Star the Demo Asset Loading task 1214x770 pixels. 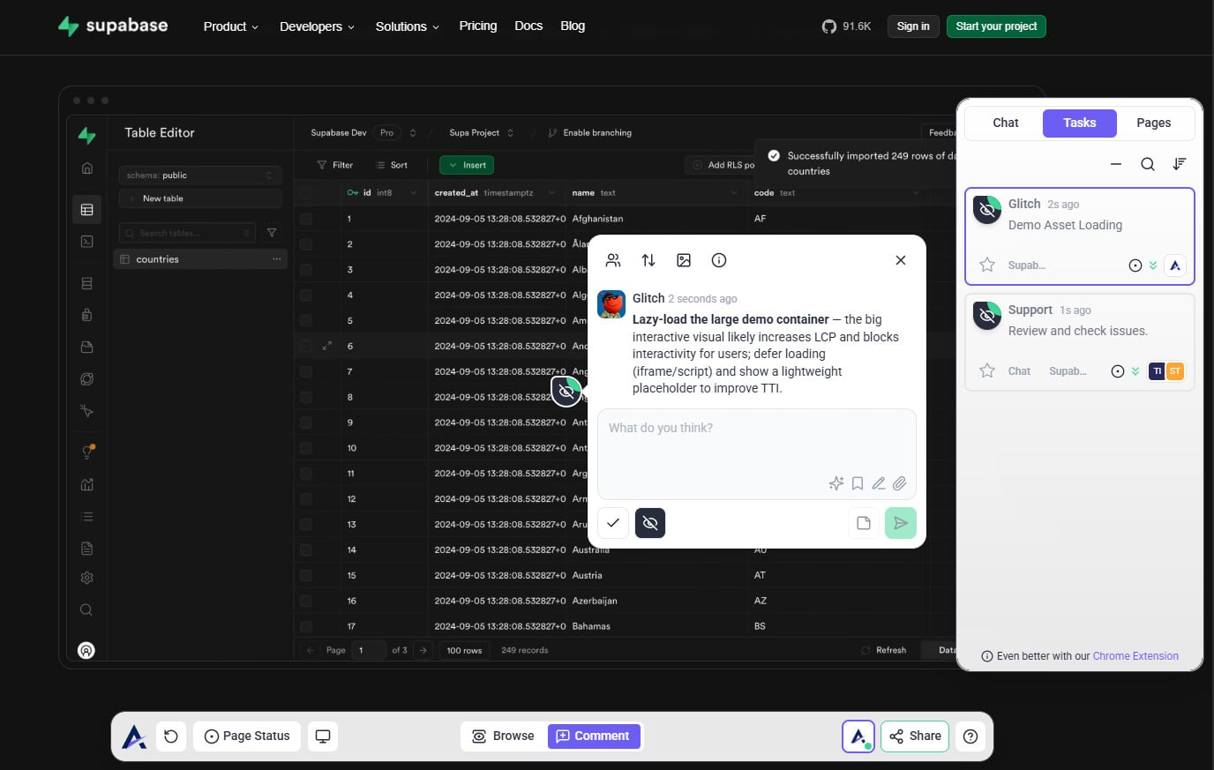(x=987, y=265)
